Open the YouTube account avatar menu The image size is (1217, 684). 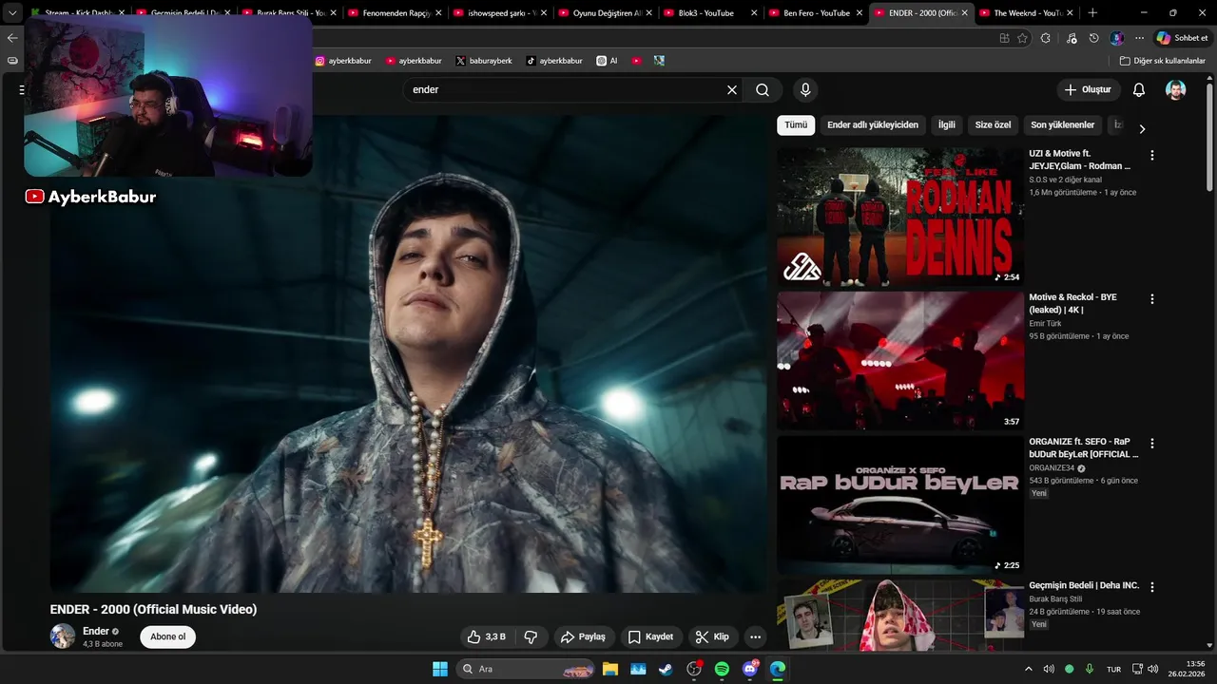pos(1176,90)
